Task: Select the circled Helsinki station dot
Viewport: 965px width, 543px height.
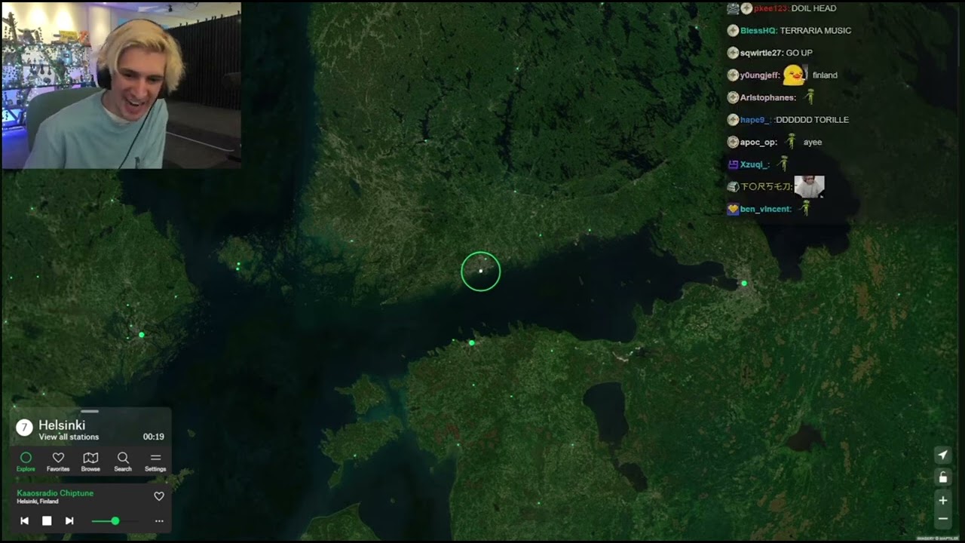Action: coord(481,271)
